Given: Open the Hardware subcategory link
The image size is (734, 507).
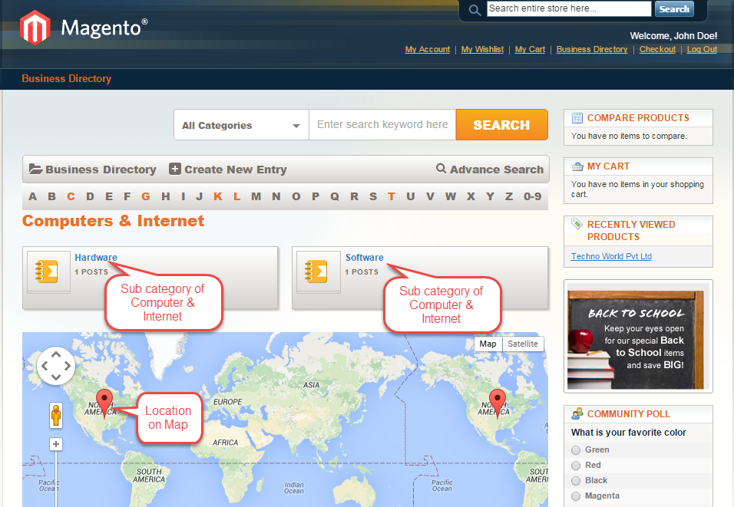Looking at the screenshot, I should (96, 257).
